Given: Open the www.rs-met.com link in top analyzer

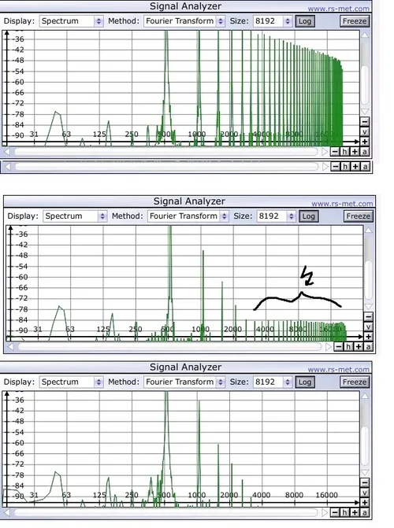Looking at the screenshot, I should pos(338,9).
